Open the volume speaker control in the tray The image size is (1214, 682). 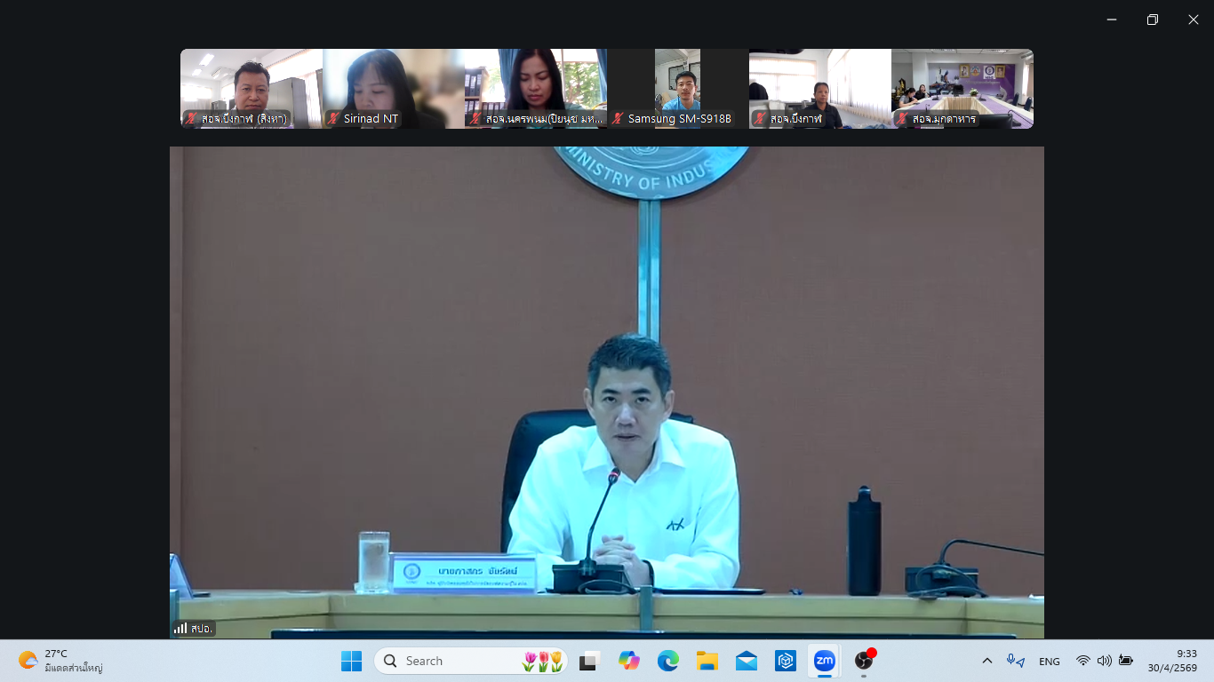pyautogui.click(x=1105, y=661)
